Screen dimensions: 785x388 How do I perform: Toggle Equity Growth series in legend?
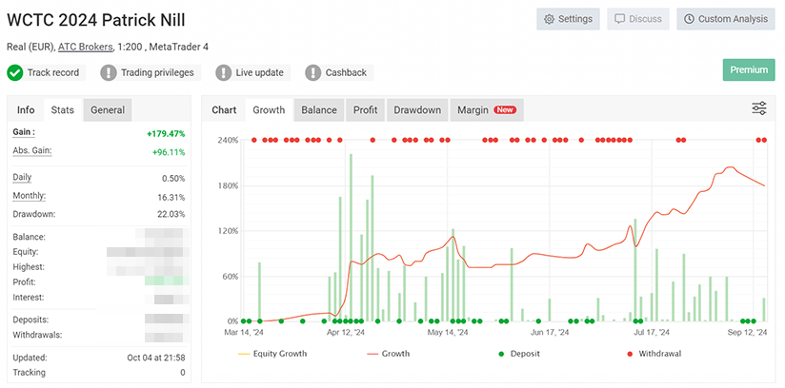click(x=272, y=354)
